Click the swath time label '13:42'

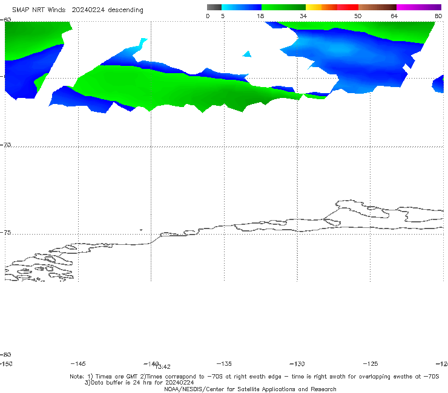(163, 367)
